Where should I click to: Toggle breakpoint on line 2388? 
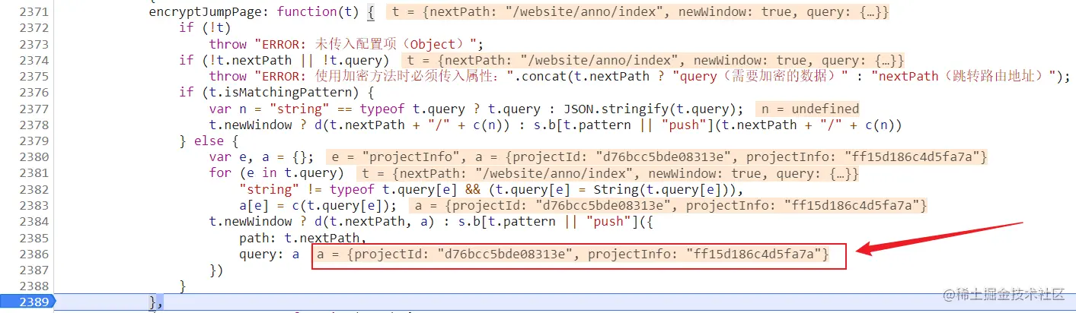(35, 286)
